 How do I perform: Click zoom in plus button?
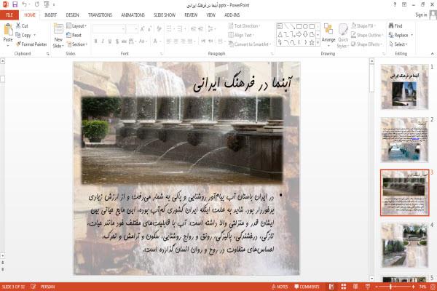[413, 287]
